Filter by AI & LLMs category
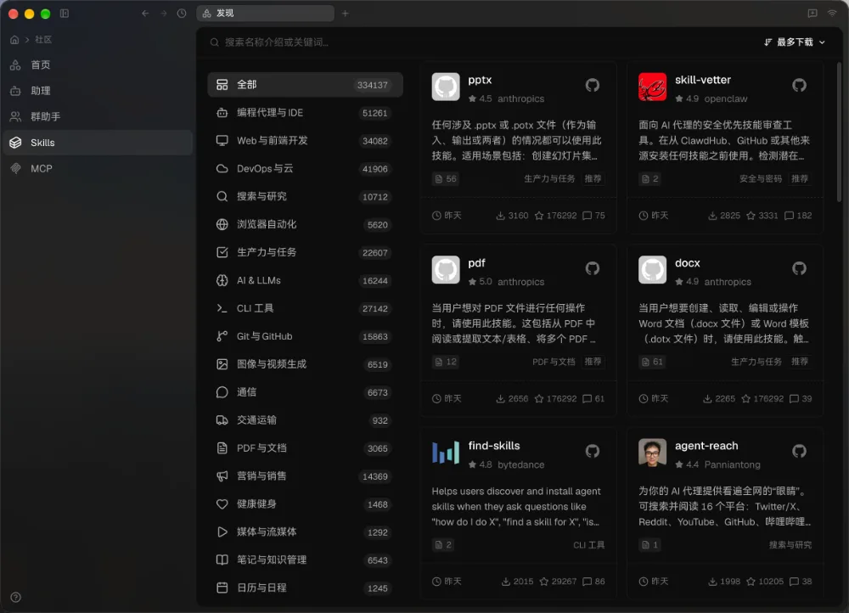Image resolution: width=849 pixels, height=613 pixels. click(x=305, y=280)
